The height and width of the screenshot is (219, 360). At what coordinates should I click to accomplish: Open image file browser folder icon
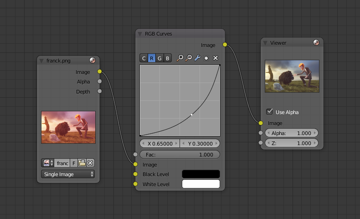82,163
